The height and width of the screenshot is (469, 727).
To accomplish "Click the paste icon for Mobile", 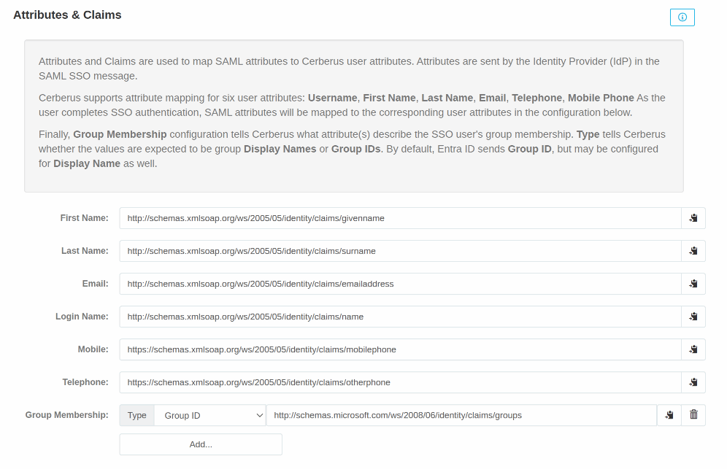I will click(x=693, y=349).
